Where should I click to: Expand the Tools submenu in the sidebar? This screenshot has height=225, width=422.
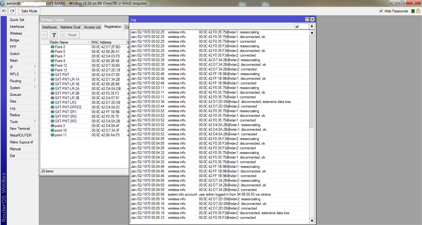pos(35,121)
